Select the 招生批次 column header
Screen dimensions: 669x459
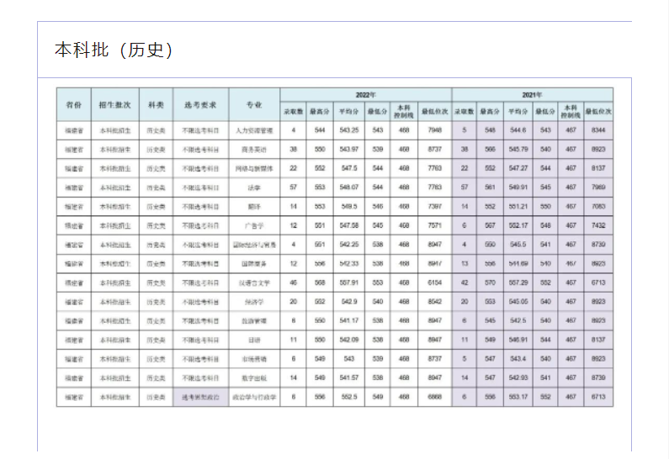click(x=114, y=104)
